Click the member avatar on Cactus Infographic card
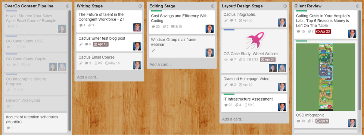Viewport: 364px width, 135px height. [x=282, y=23]
